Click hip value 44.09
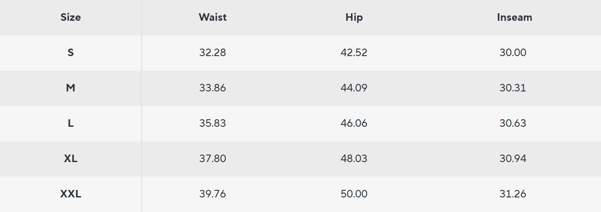The height and width of the screenshot is (212, 601). click(354, 88)
